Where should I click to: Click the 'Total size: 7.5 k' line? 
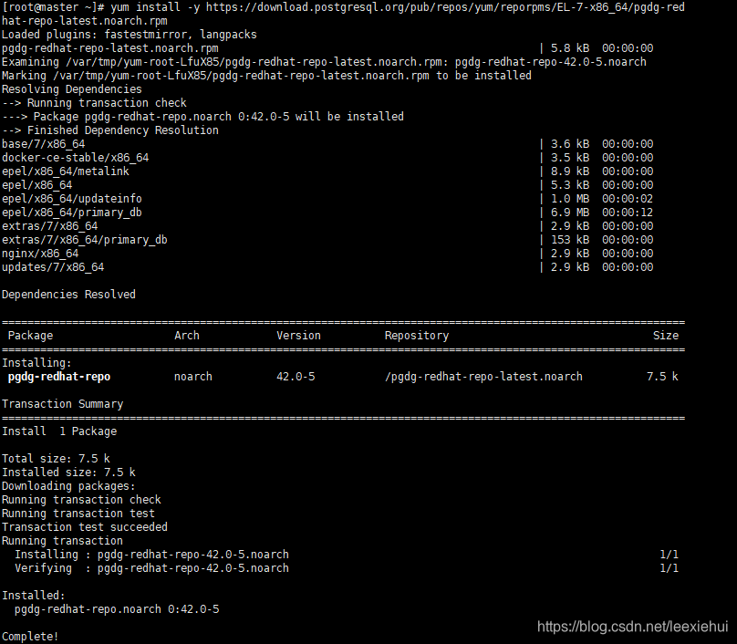(x=56, y=458)
